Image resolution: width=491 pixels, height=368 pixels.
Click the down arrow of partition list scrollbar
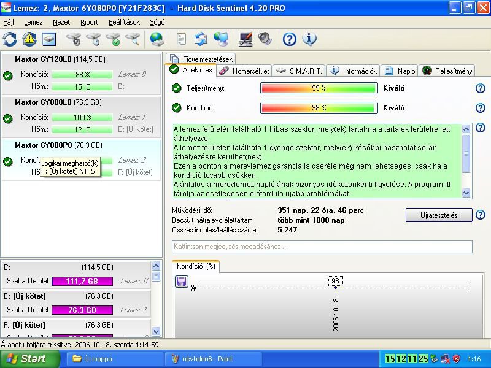tap(156, 331)
